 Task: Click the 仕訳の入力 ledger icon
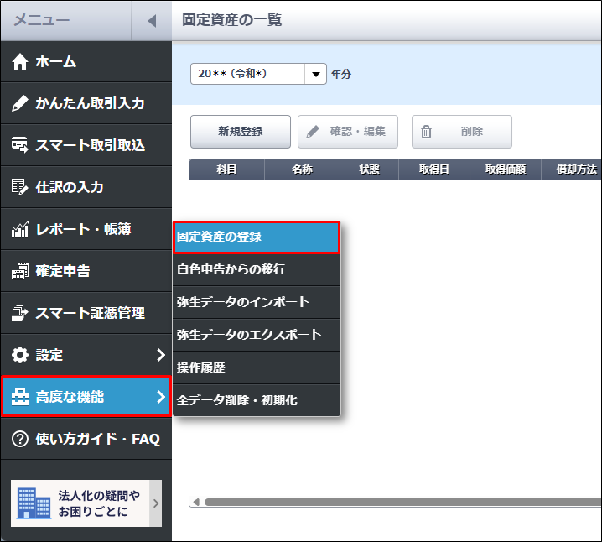tap(20, 187)
